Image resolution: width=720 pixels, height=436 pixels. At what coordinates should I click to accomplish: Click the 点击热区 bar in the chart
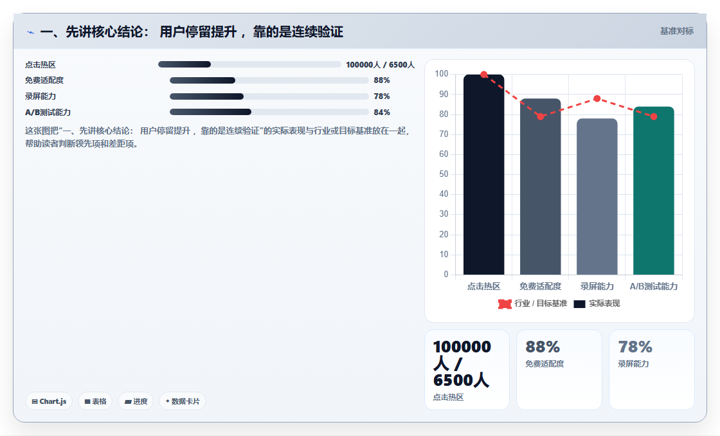click(483, 174)
